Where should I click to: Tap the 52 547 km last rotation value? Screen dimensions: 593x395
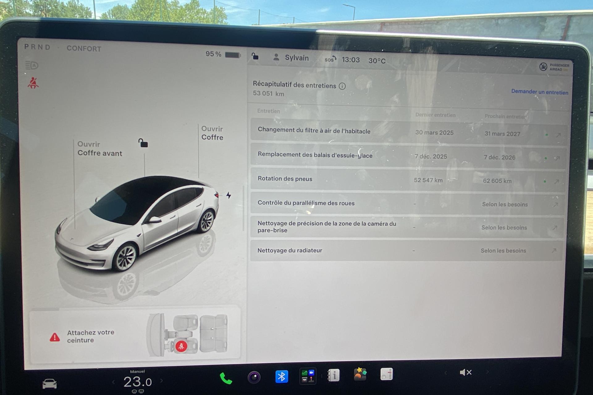(x=428, y=180)
